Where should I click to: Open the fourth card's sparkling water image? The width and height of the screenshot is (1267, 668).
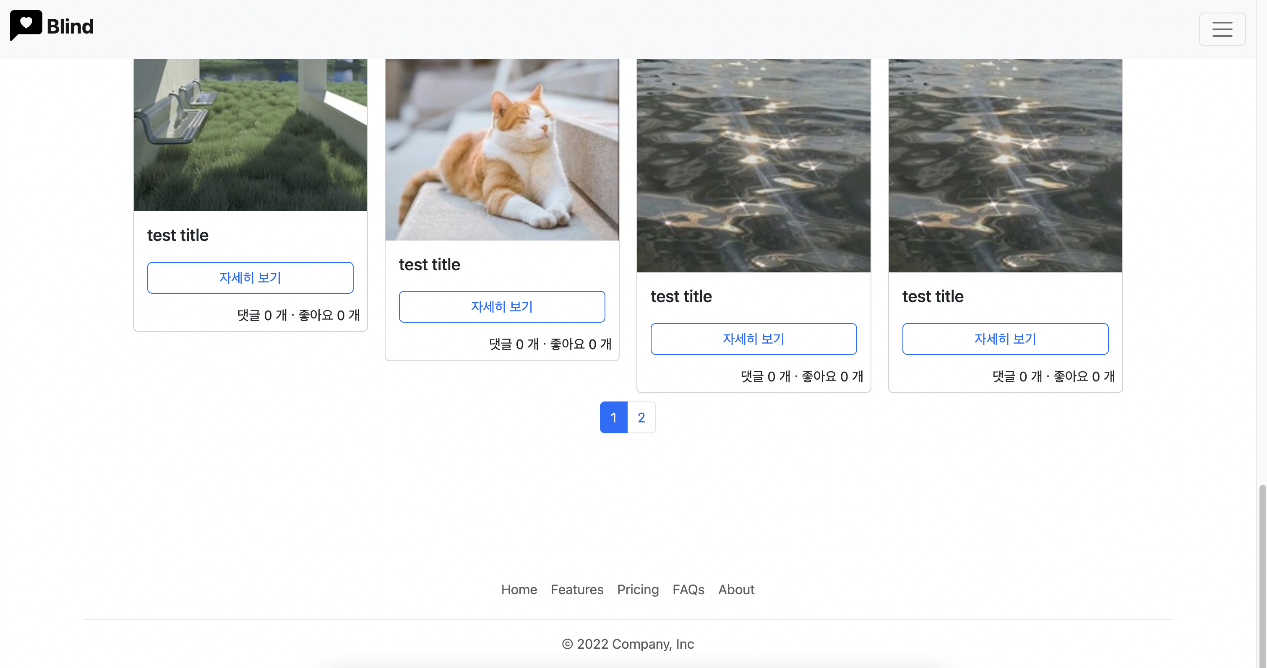click(x=1005, y=166)
